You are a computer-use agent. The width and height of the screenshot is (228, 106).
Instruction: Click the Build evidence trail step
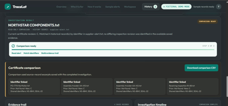tap(50, 53)
